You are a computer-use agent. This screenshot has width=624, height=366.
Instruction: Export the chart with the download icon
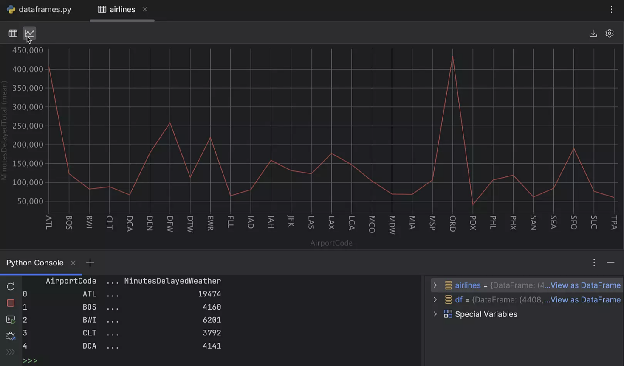pos(593,33)
